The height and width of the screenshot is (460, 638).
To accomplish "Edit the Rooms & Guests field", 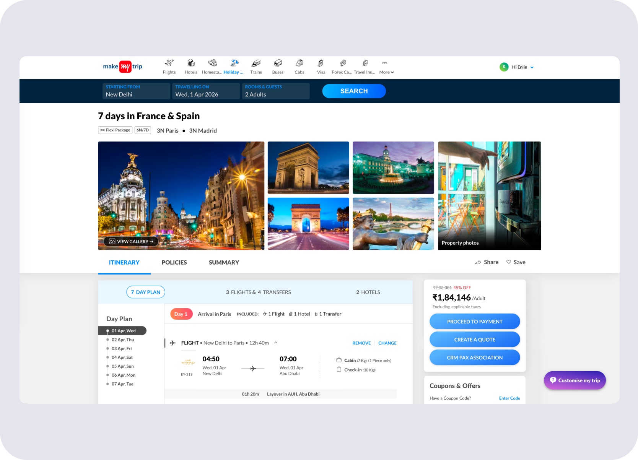I will (275, 91).
